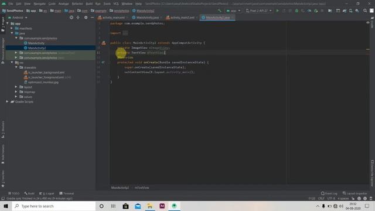Open the Pixel 2 API 27 device dropdown

259,11
